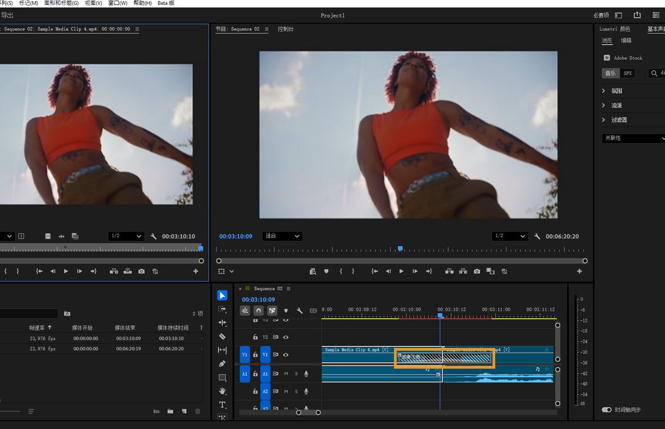Mute audio track A1
Viewport: 665px width, 429px height.
pyautogui.click(x=286, y=374)
